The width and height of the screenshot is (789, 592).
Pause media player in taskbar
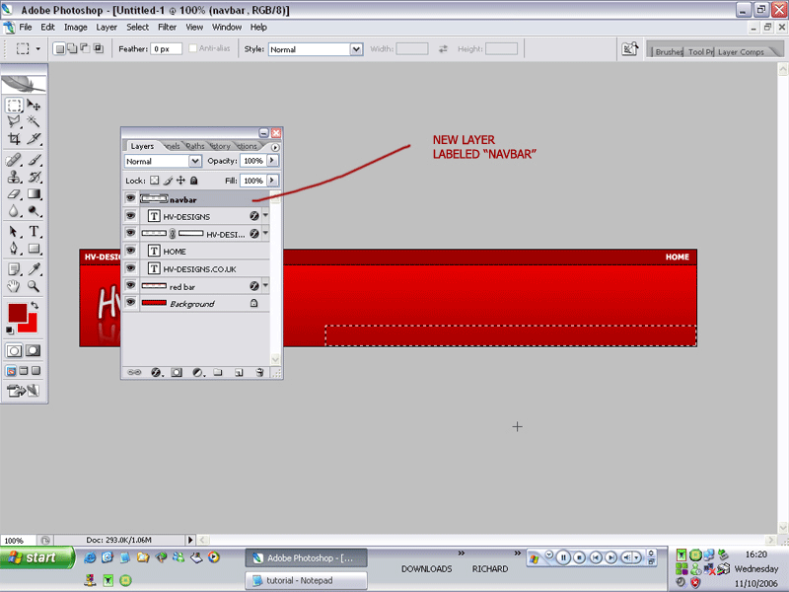coord(563,557)
